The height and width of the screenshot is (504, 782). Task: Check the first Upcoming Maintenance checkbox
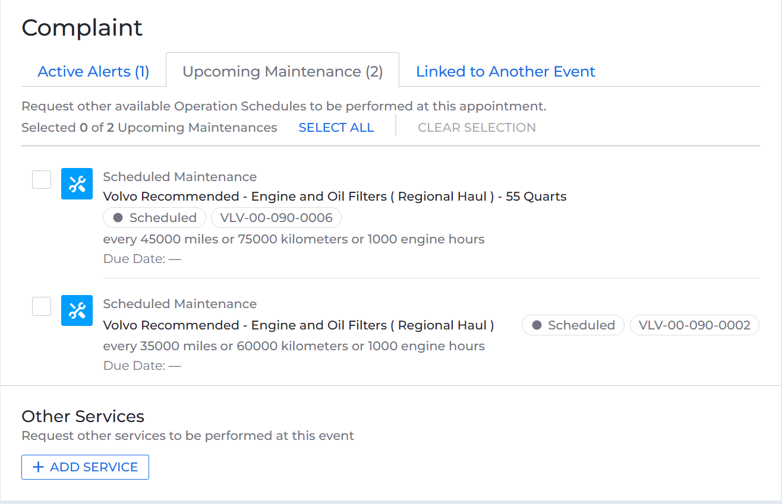[x=41, y=179]
